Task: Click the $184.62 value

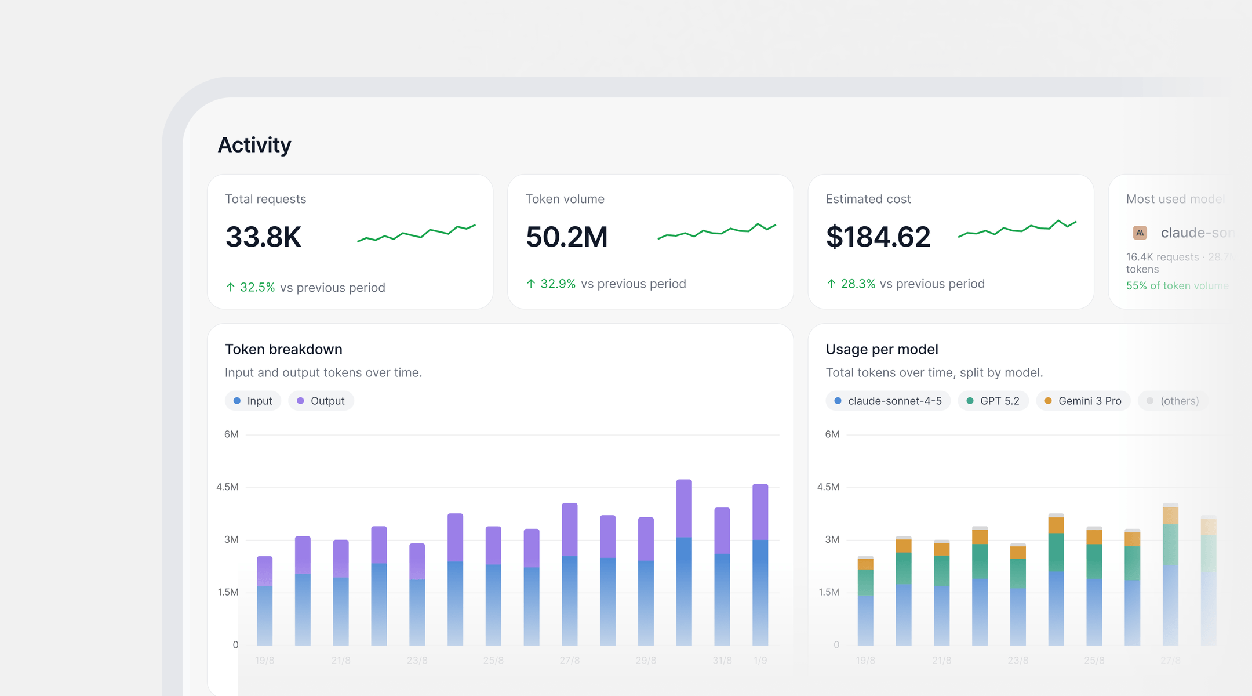Action: click(878, 237)
